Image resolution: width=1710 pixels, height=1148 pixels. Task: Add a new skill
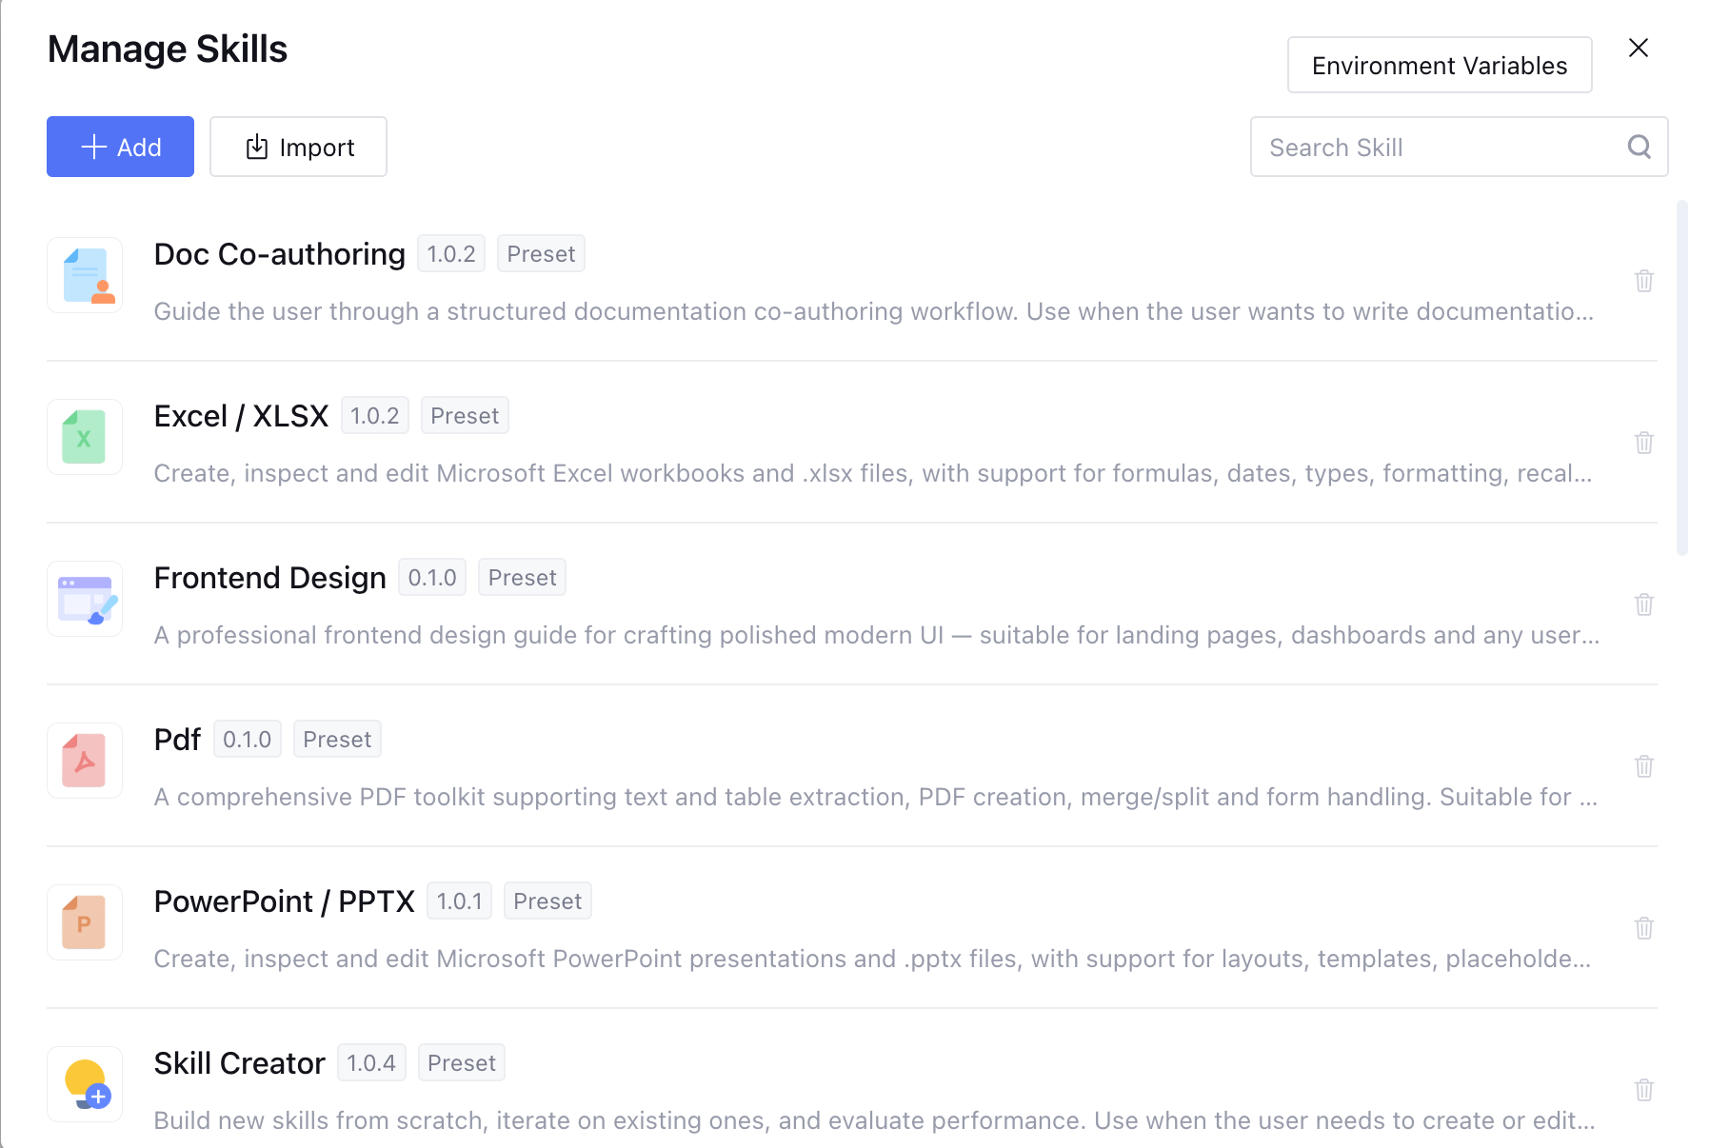pyautogui.click(x=120, y=147)
